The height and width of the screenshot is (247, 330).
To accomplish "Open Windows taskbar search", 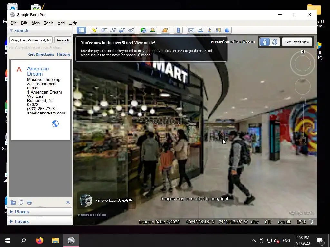I will click(x=23, y=241).
